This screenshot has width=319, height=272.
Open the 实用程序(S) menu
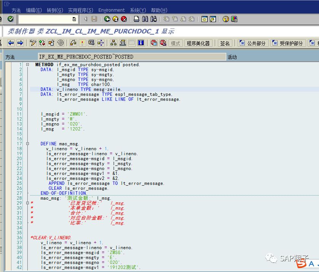[x=81, y=10]
